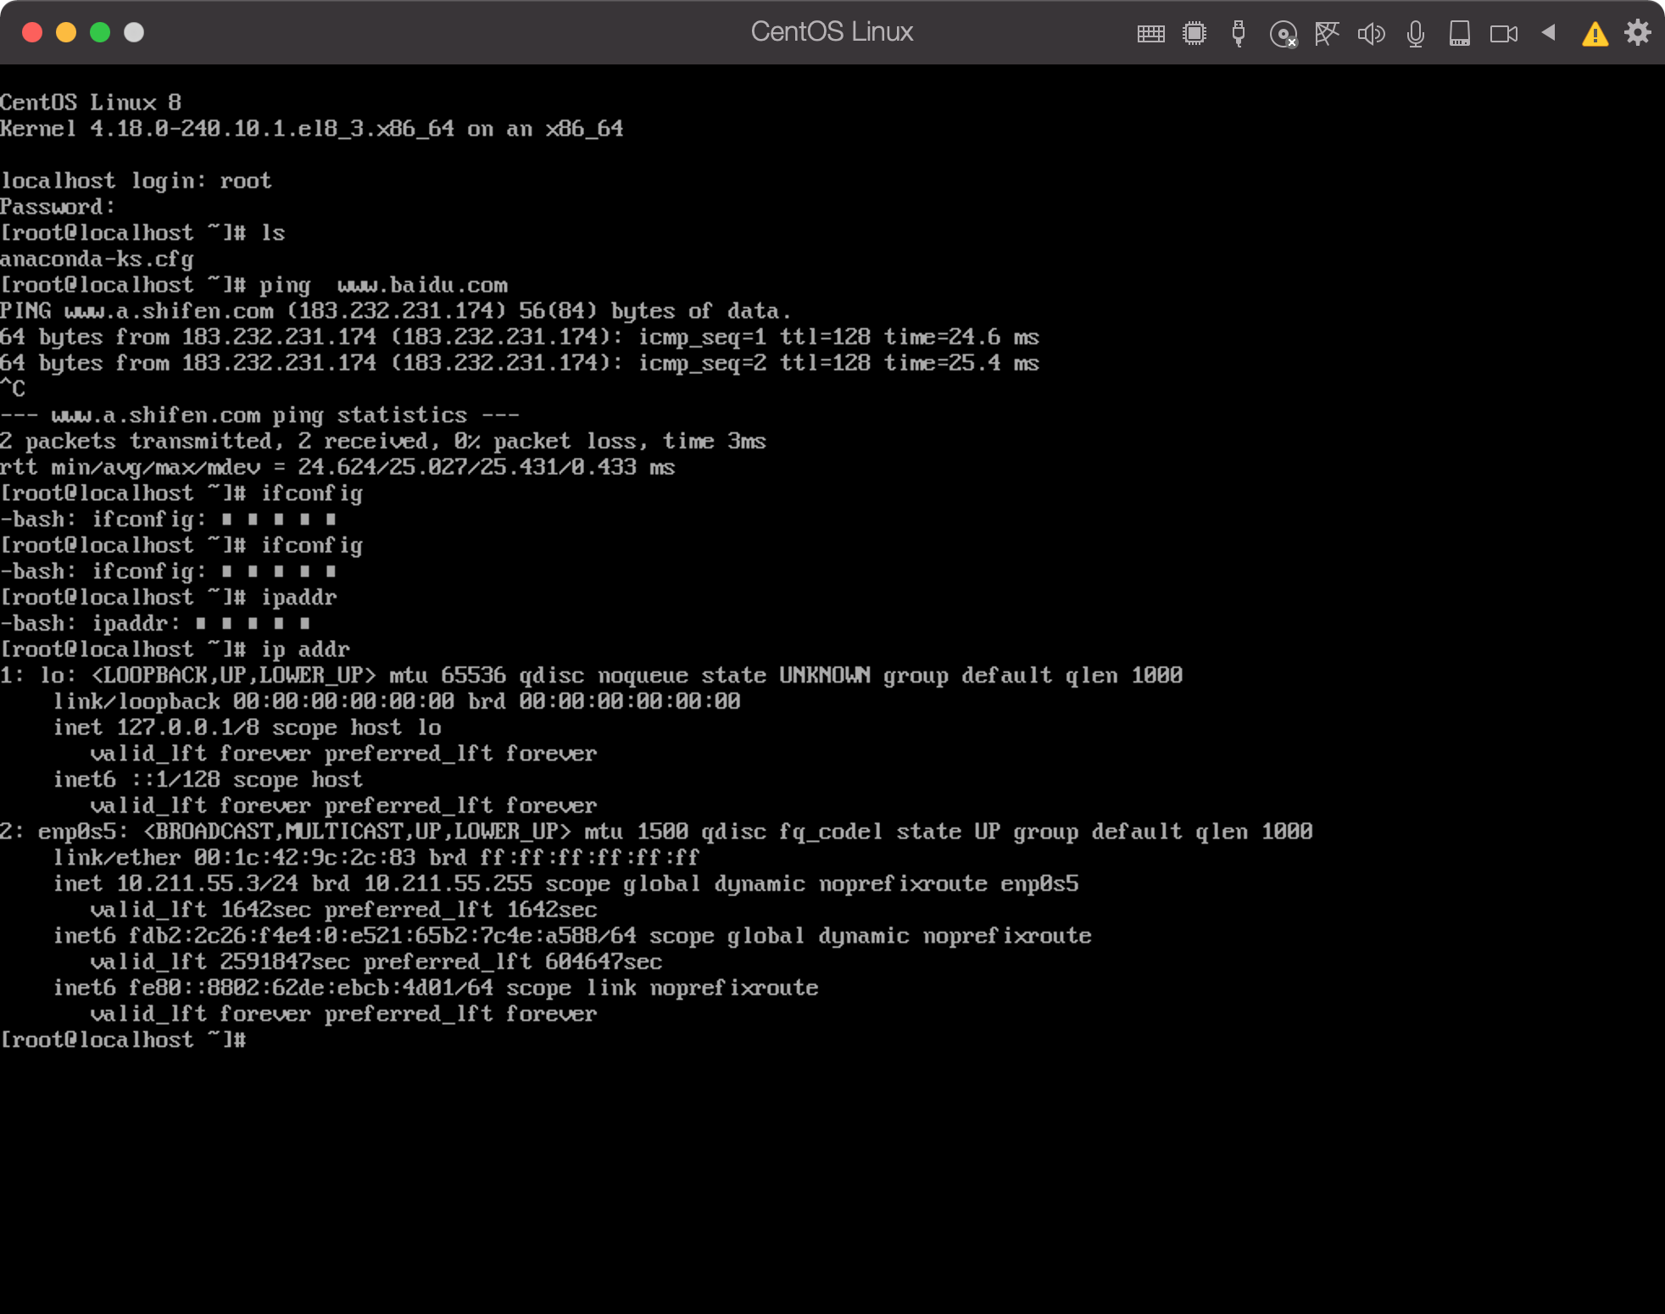The image size is (1665, 1314).
Task: Click the hard disk activity icon
Action: click(1460, 33)
